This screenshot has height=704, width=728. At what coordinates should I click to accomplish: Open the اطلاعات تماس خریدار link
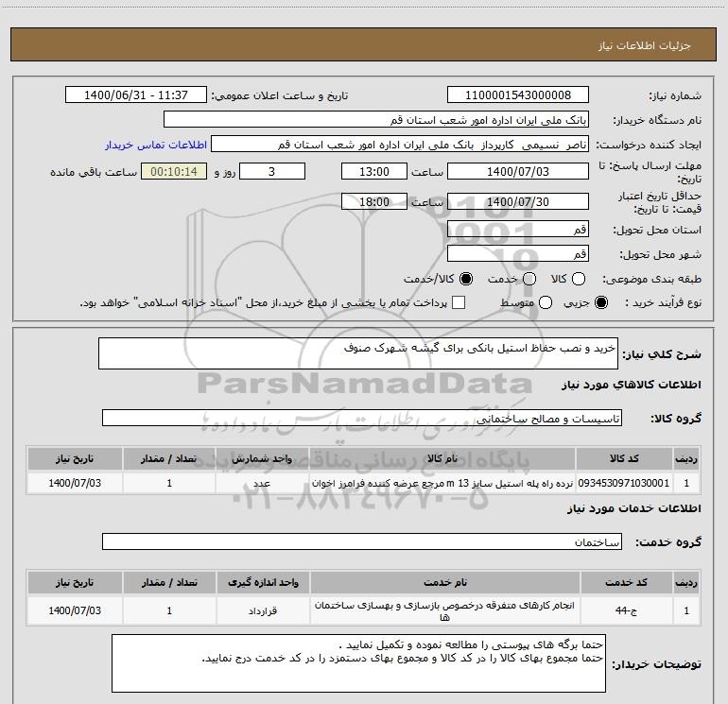click(x=156, y=145)
